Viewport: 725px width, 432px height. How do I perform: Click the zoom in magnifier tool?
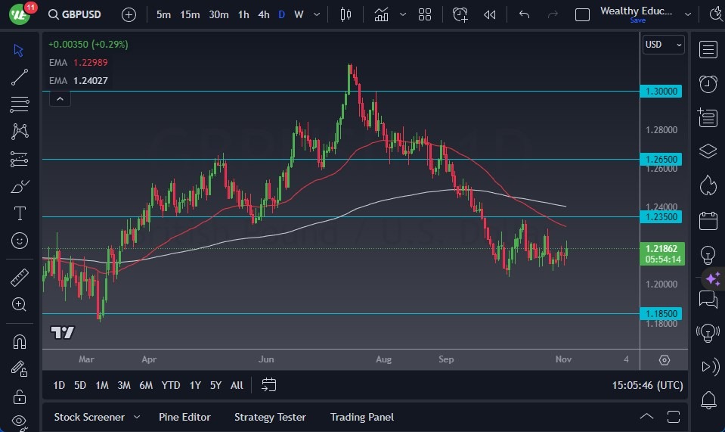(x=20, y=304)
